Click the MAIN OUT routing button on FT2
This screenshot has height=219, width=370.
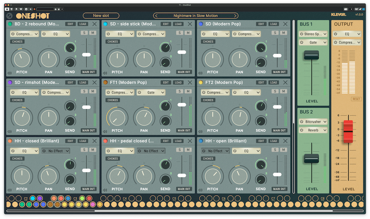(x=279, y=130)
